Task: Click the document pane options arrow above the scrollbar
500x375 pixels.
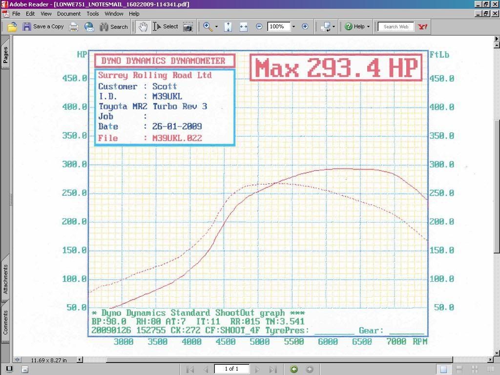Action: [497, 39]
